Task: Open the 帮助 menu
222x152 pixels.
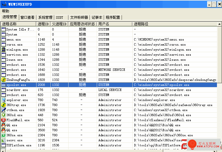Action: (x=6, y=11)
